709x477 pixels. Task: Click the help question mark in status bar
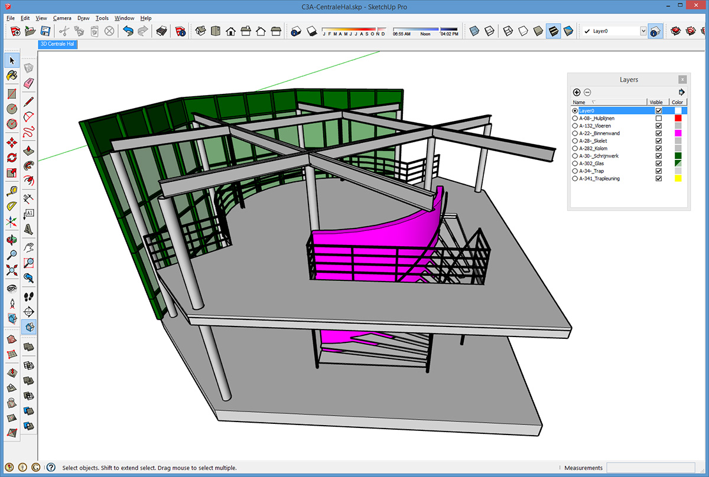tap(51, 468)
